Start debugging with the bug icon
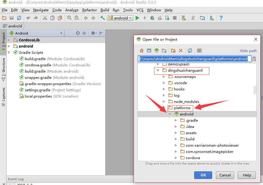The width and height of the screenshot is (263, 185). 152,18
